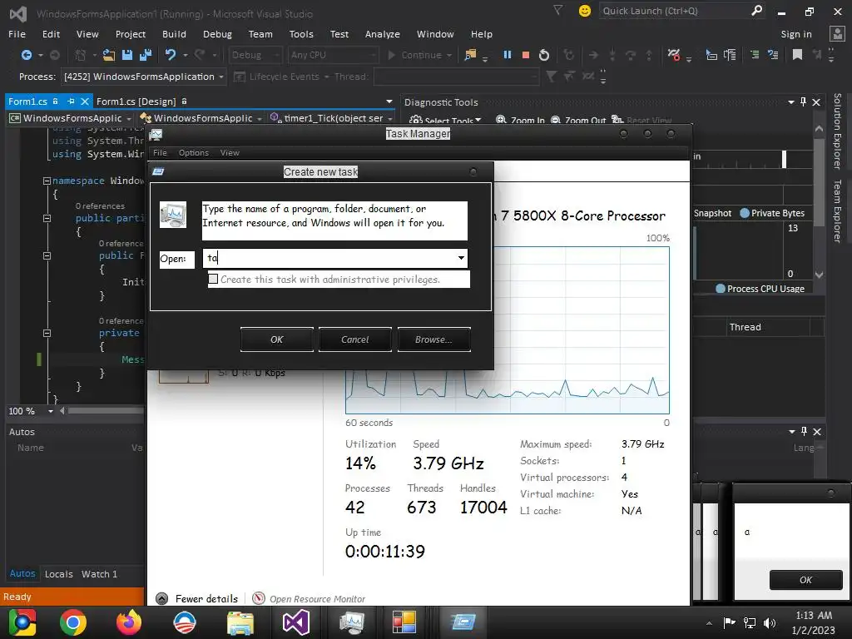Screen dimensions: 852x639
Task: Toggle the Process CPU Usage legend
Action: pos(721,289)
